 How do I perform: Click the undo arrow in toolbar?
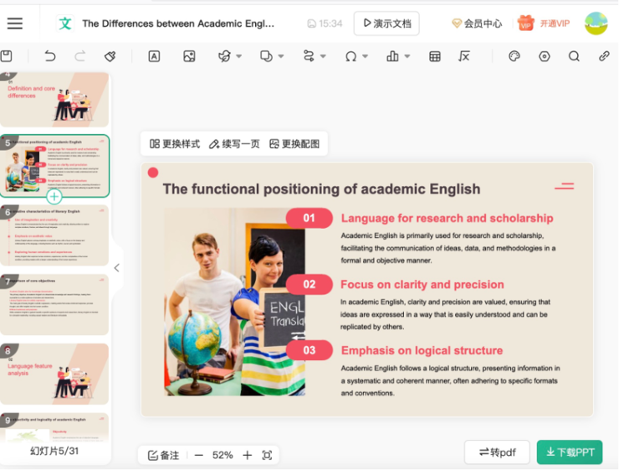click(50, 56)
